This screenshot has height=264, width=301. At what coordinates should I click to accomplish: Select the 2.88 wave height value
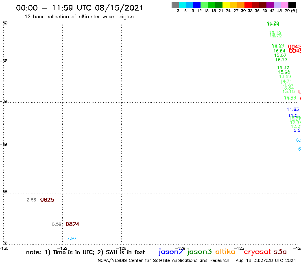point(31,200)
